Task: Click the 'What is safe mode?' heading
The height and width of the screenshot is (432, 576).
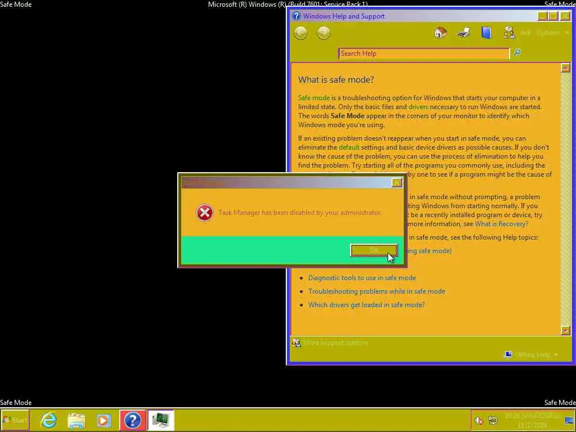Action: 336,80
